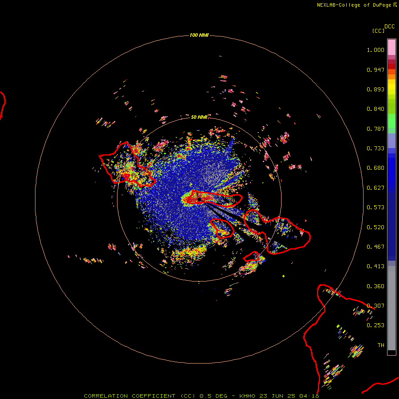Click the 0.733 scale value
This screenshot has width=399, height=399.
[376, 149]
